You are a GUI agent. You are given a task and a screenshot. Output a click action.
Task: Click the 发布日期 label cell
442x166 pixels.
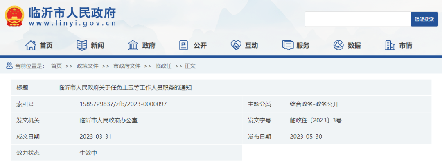[263, 137]
